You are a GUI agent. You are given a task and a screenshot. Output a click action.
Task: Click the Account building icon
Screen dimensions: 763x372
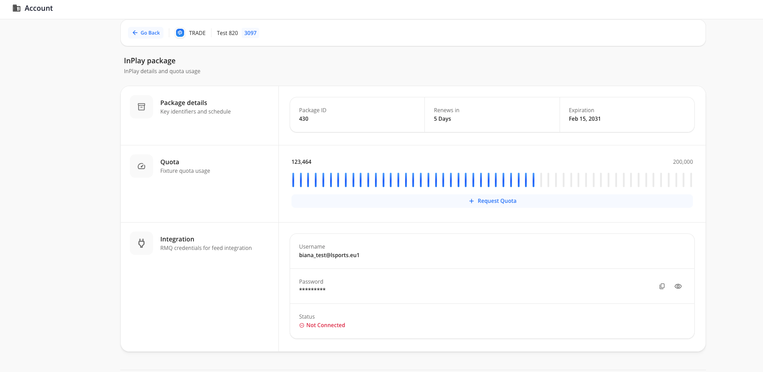click(x=17, y=8)
